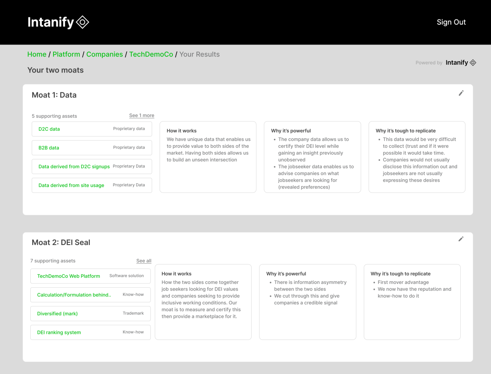Screen dimensions: 491x374
Task: Click Moat 2 Why it's tough to replicate card
Action: tap(412, 302)
